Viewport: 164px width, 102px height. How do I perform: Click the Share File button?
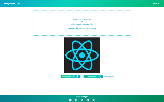pos(93,76)
